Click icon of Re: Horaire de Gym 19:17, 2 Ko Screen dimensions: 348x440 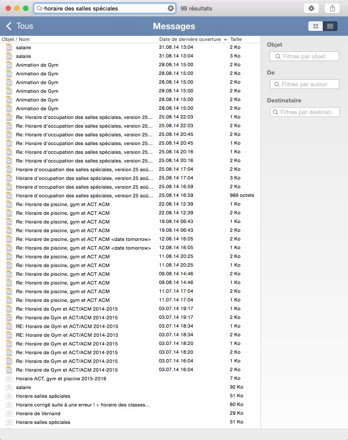9,318
